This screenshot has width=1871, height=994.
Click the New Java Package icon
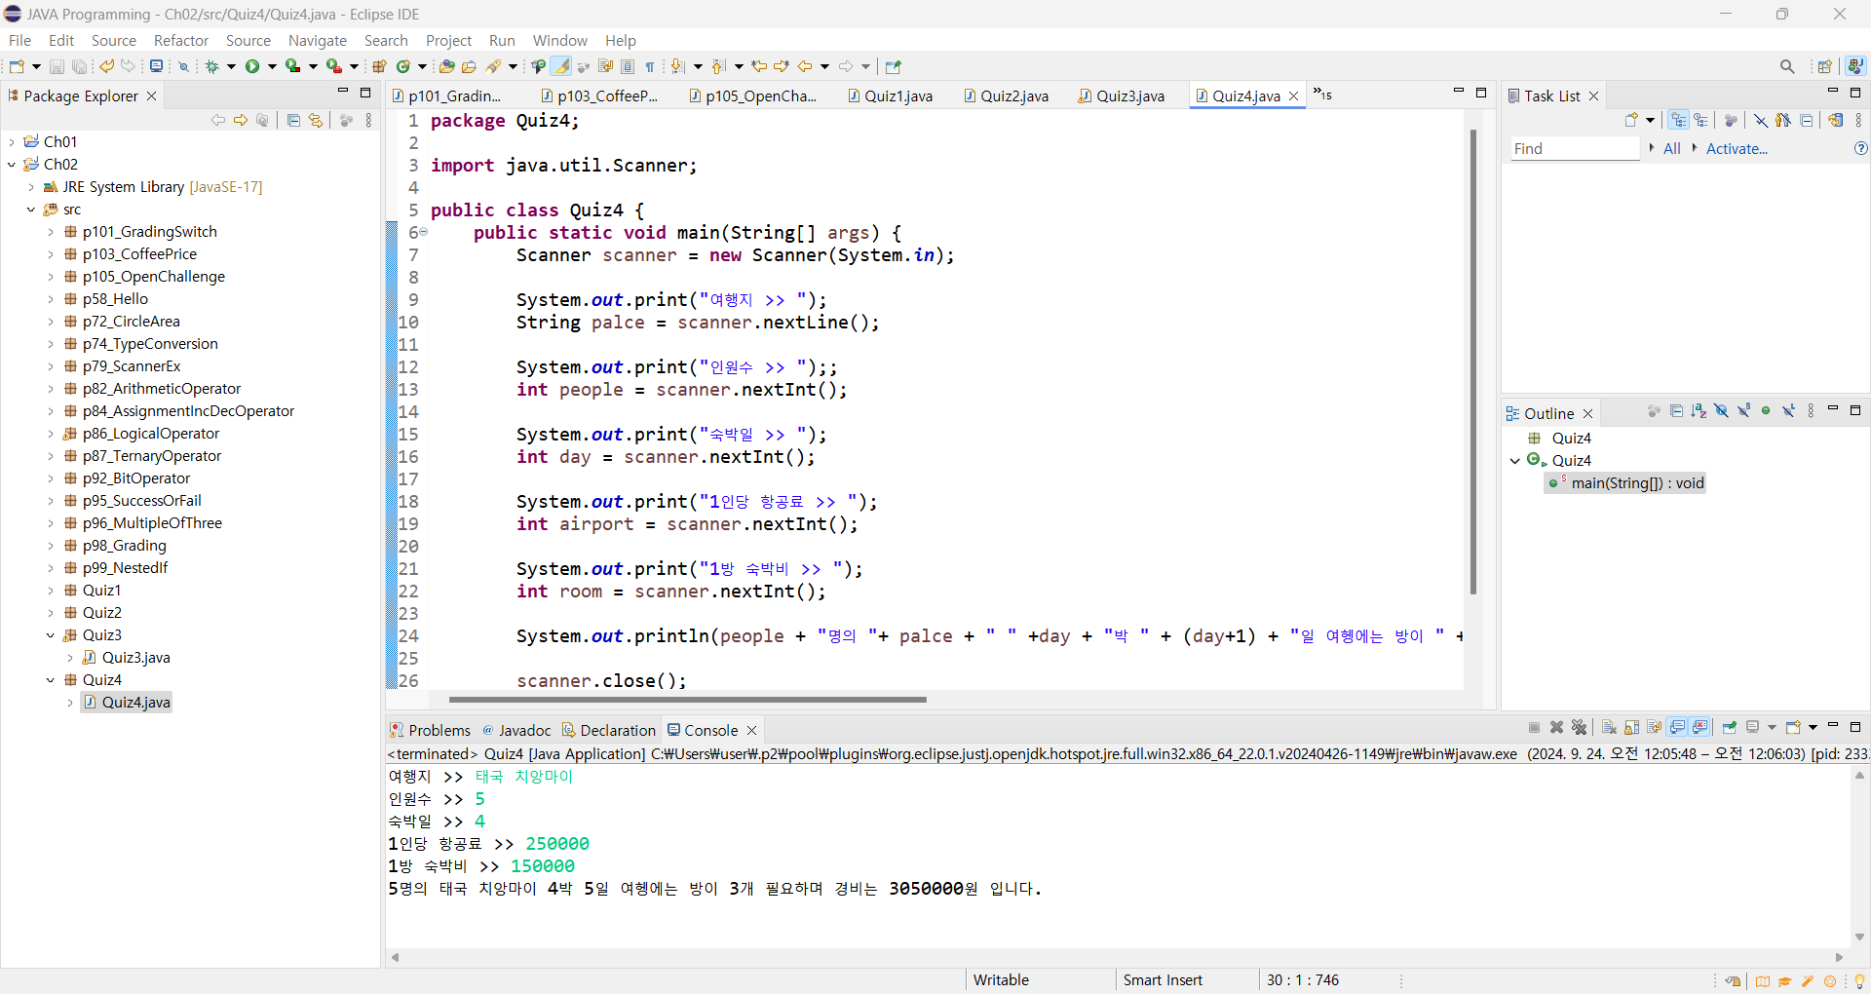click(x=379, y=66)
